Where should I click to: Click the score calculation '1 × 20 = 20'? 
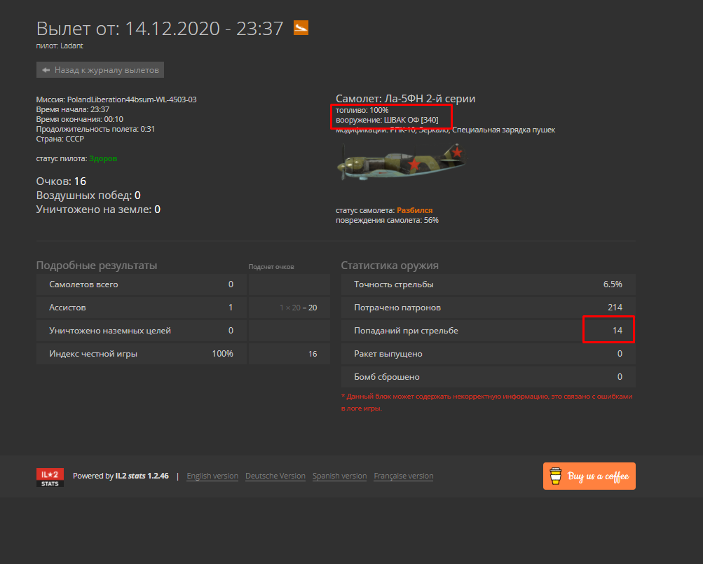pos(298,308)
